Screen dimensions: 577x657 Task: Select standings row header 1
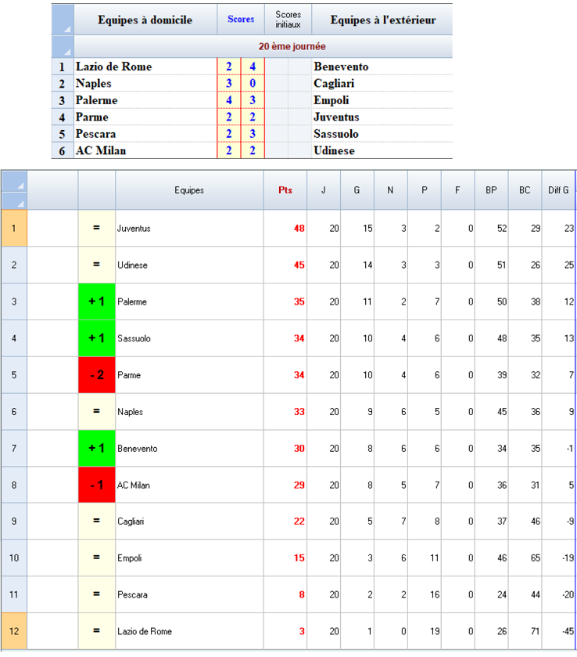(14, 228)
